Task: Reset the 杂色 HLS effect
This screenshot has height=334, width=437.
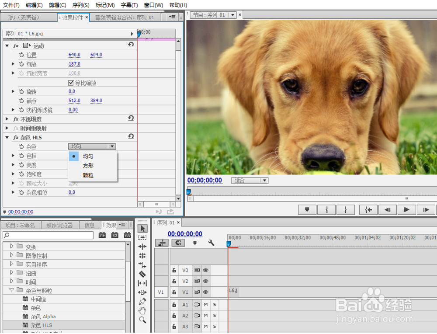Action: pos(131,136)
